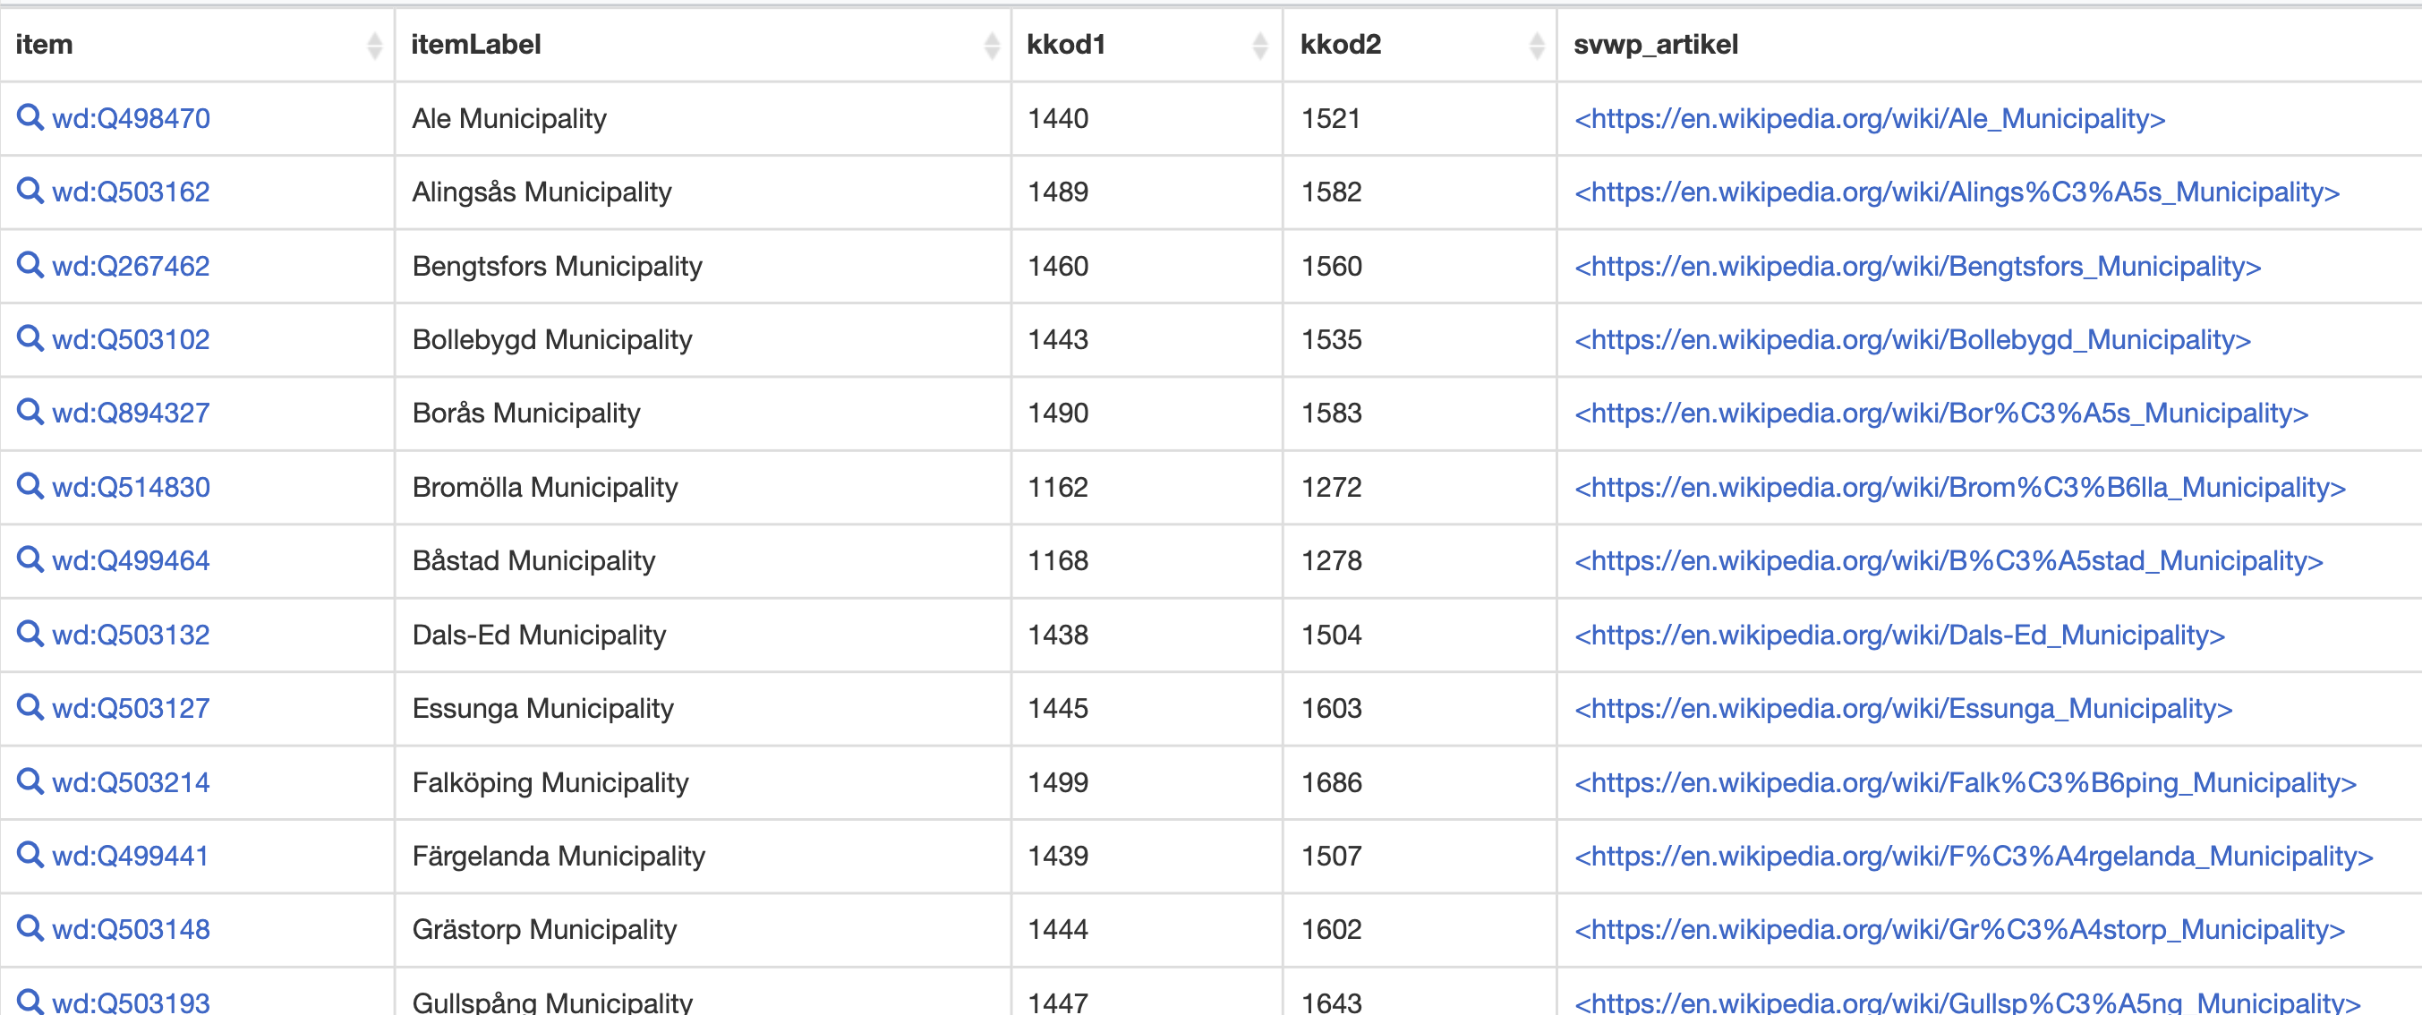Sort by kkod2 using sort arrows
The height and width of the screenshot is (1015, 2422).
(1536, 45)
